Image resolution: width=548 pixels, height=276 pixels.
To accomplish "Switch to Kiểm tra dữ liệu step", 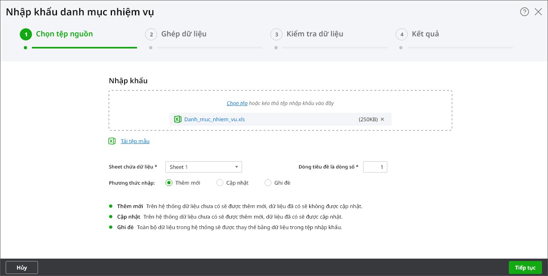I will [x=315, y=34].
